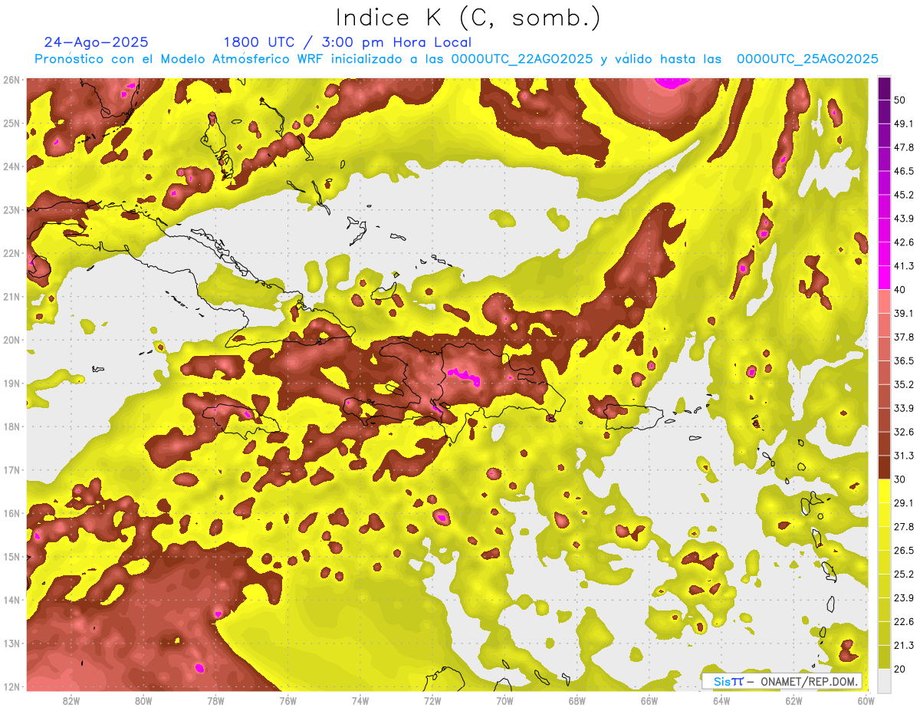The height and width of the screenshot is (711, 920).
Task: Click the "24N" latitude label
Action: click(x=11, y=166)
